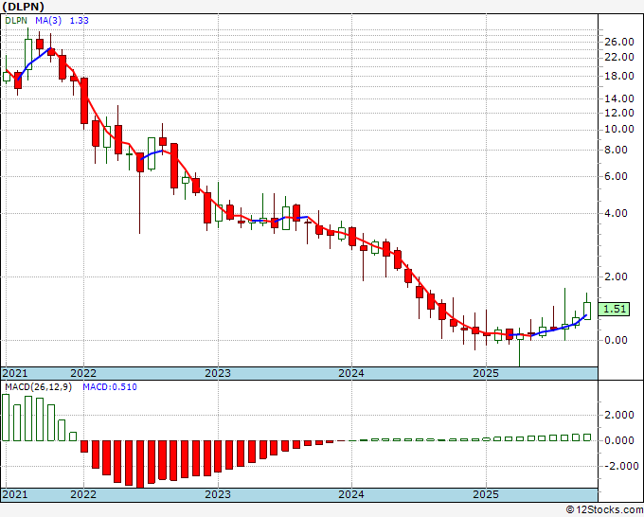
Task: Click the tallest green MACD bar in 2021
Action: click(6, 418)
